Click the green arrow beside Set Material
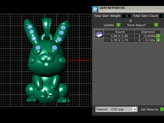The height and width of the screenshot is (123, 164). 162,109
